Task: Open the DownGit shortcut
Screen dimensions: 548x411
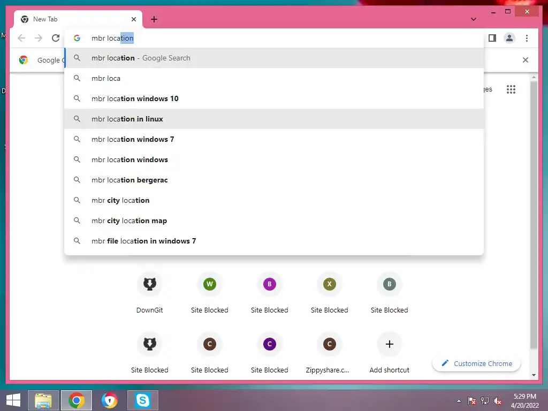Action: 150,293
